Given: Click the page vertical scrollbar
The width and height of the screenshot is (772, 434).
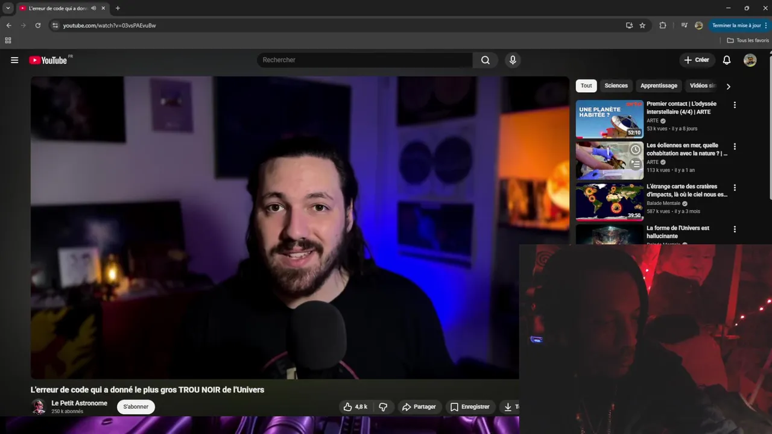Looking at the screenshot, I should click(x=770, y=127).
